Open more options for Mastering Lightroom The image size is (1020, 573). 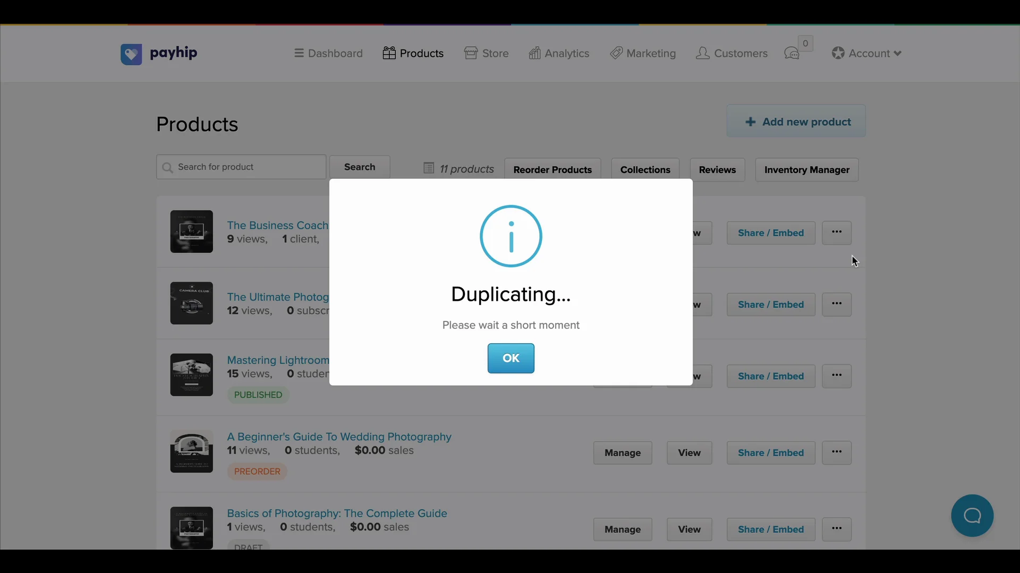pos(837,376)
